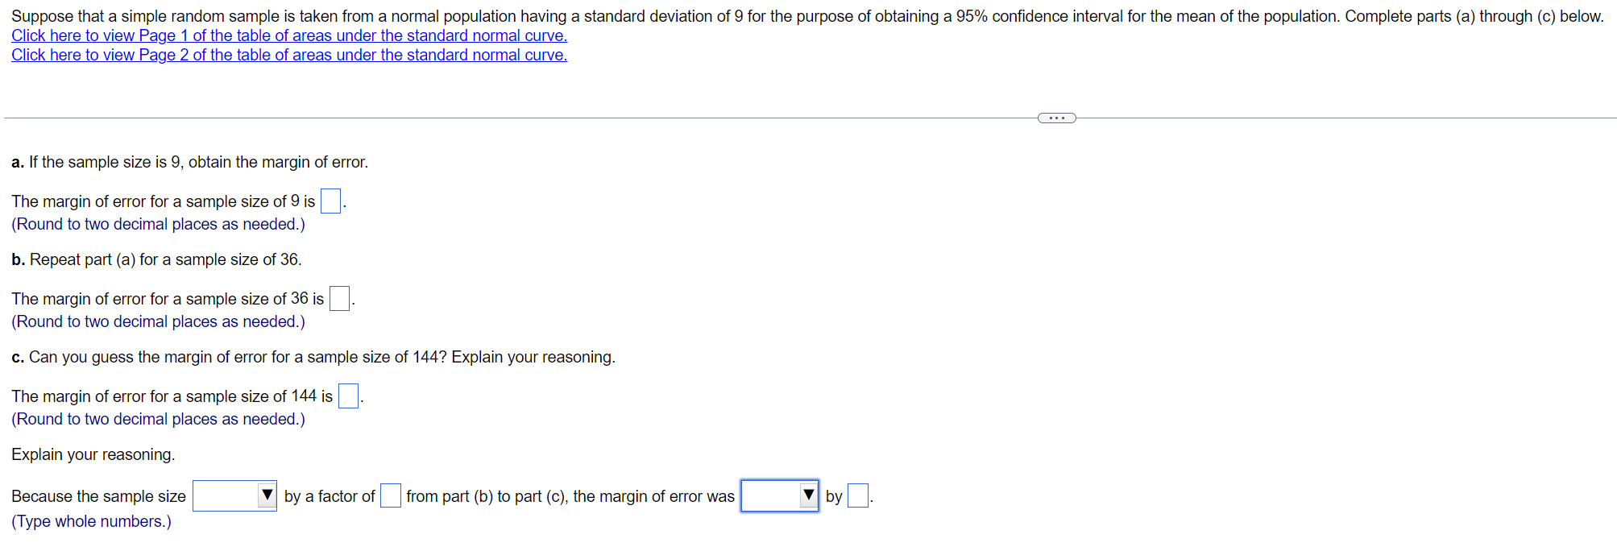Open the dropdown after 'Because the sample size'
The image size is (1617, 547).
click(234, 496)
